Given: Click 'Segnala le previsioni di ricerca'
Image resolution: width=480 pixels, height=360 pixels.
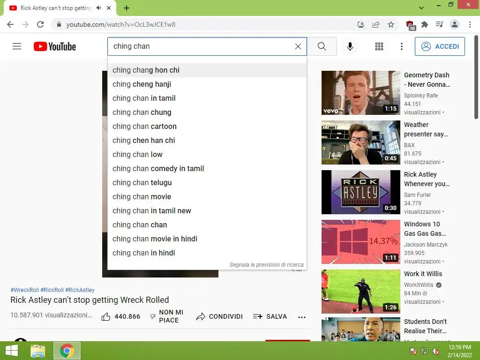Looking at the screenshot, I should 266,265.
